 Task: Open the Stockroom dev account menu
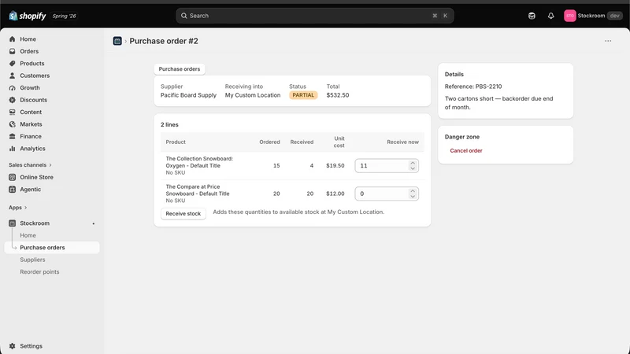click(593, 16)
